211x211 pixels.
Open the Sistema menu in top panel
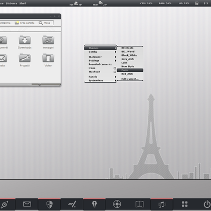point(12,3)
